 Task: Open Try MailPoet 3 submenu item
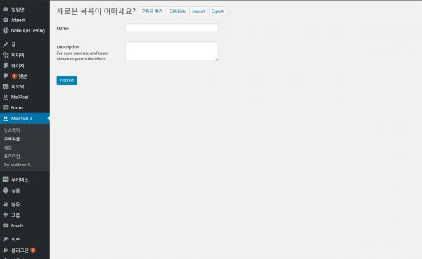coord(17,165)
